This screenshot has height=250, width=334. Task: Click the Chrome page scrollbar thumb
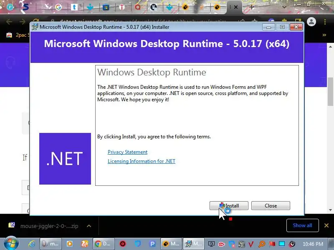point(330,91)
